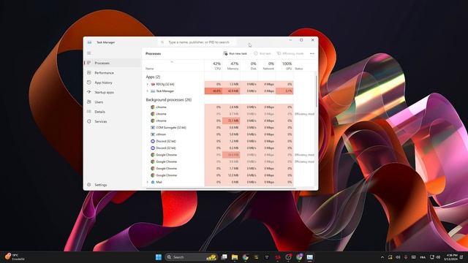Select 'COM Surrogate (32 bit)' process name
The width and height of the screenshot is (468, 263).
171,128
